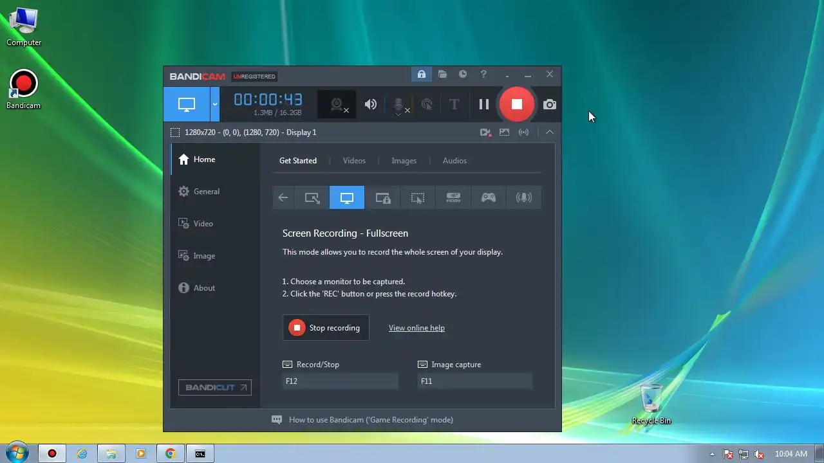
Task: Select the around mouse recording mode icon
Action: 418,198
